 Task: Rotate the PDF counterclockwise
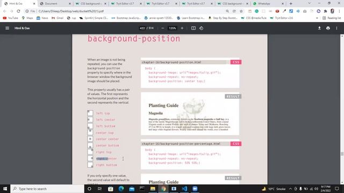201,28
